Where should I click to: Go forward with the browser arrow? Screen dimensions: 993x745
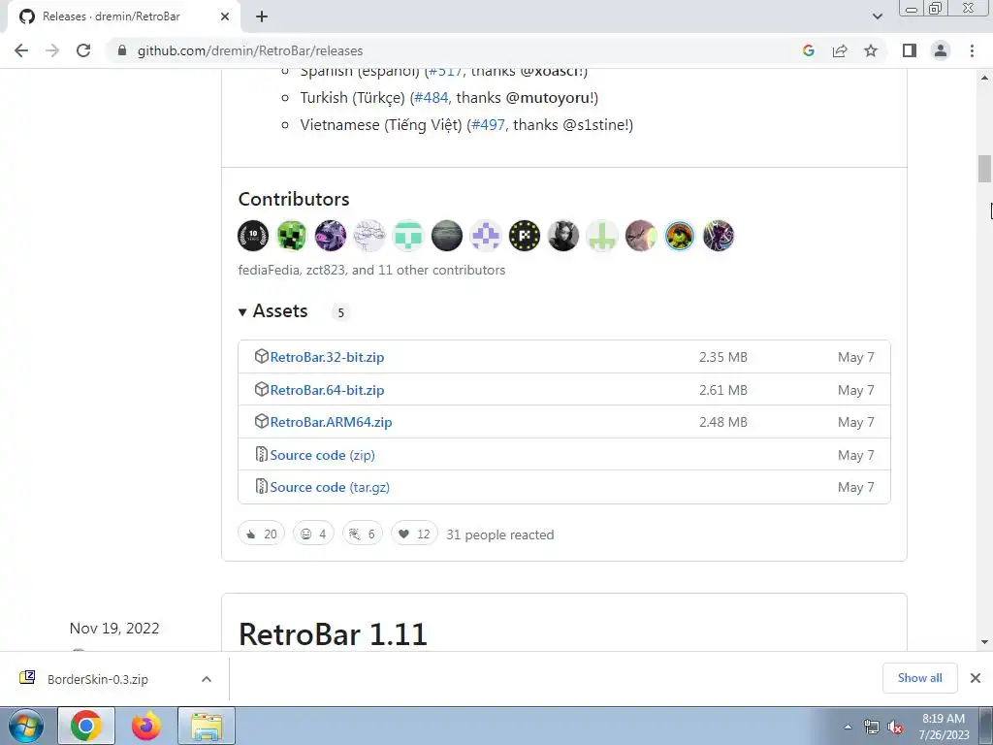(x=52, y=50)
